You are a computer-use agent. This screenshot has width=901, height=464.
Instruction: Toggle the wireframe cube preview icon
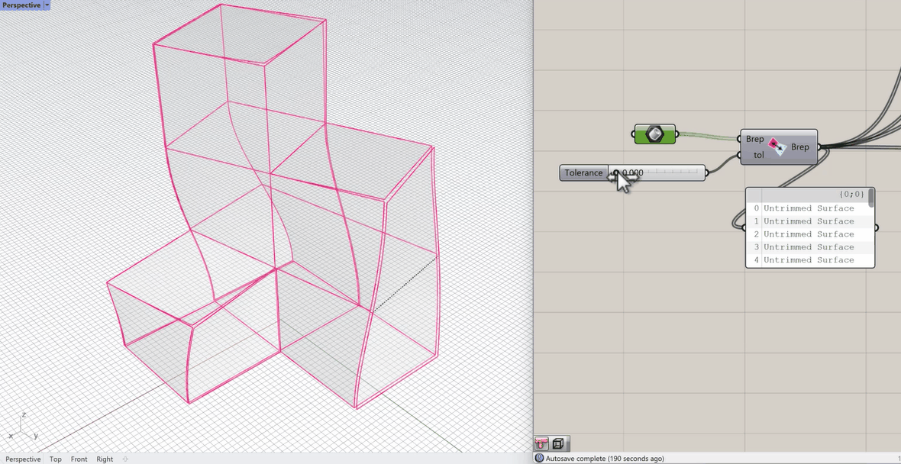click(558, 443)
